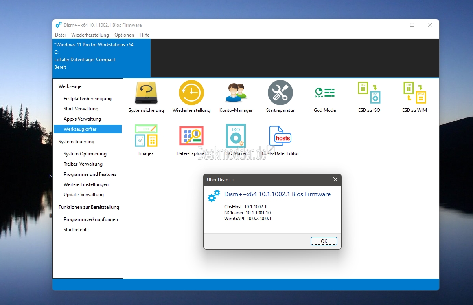473x305 pixels.
Task: Open the Datei menu
Action: [x=60, y=35]
